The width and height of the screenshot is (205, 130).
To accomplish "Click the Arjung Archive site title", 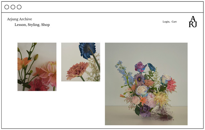I will pyautogui.click(x=20, y=19).
